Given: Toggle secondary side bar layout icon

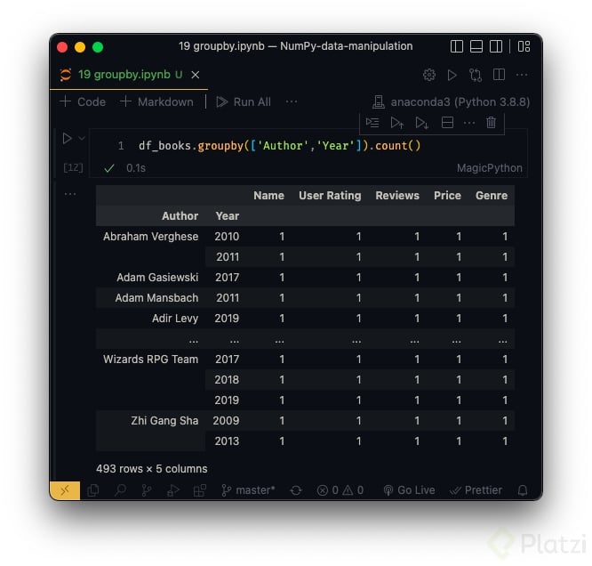Looking at the screenshot, I should 496,46.
